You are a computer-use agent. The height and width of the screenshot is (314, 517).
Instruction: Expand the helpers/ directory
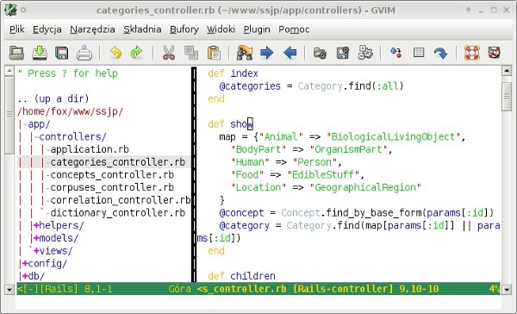[36, 225]
